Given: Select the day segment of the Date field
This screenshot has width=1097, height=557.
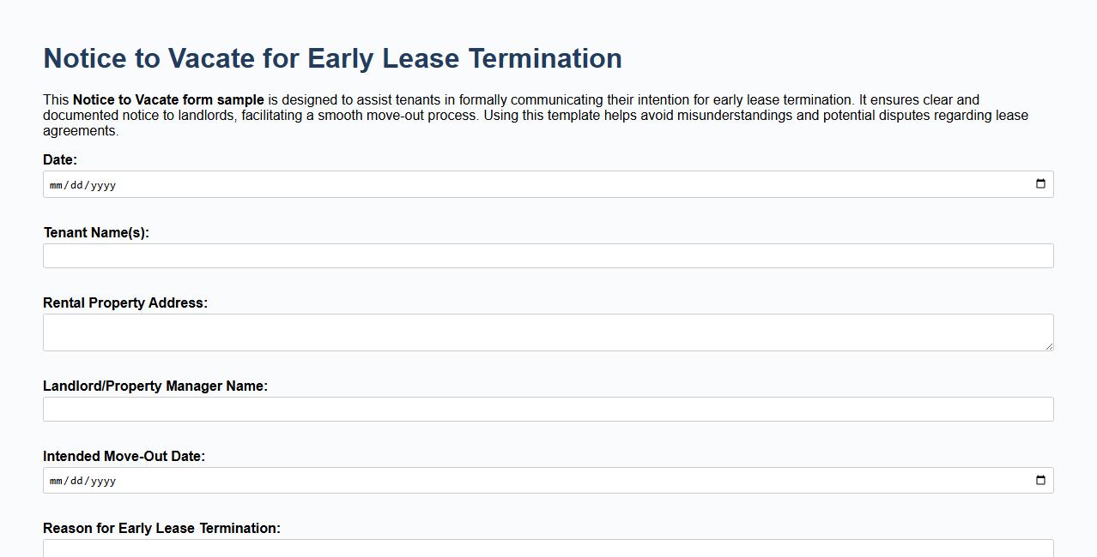Looking at the screenshot, I should click(77, 183).
